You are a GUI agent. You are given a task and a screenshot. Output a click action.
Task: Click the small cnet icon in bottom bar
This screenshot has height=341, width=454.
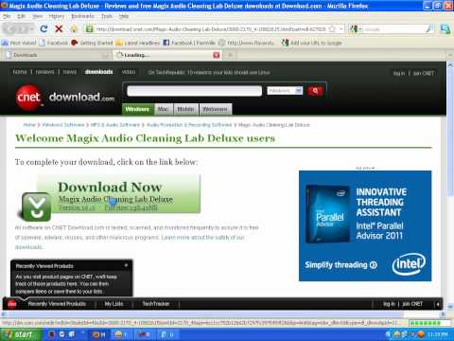pos(12,304)
